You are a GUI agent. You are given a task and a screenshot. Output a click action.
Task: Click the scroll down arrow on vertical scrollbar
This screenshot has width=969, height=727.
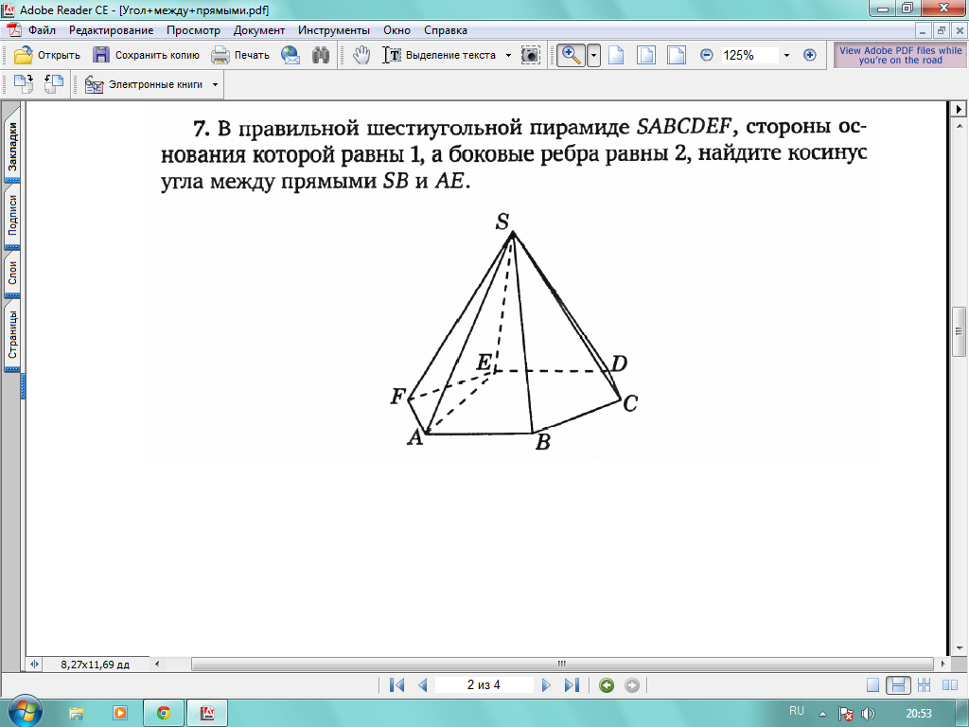pyautogui.click(x=960, y=647)
